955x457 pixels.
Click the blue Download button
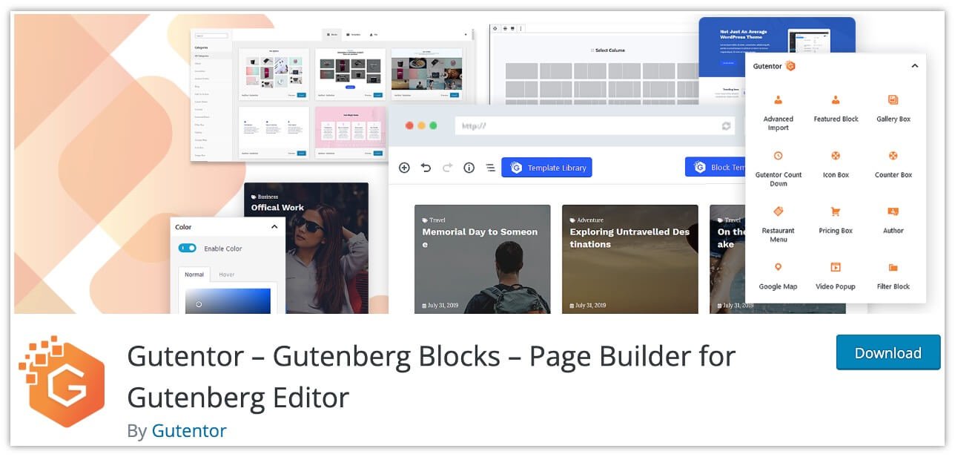coord(888,352)
